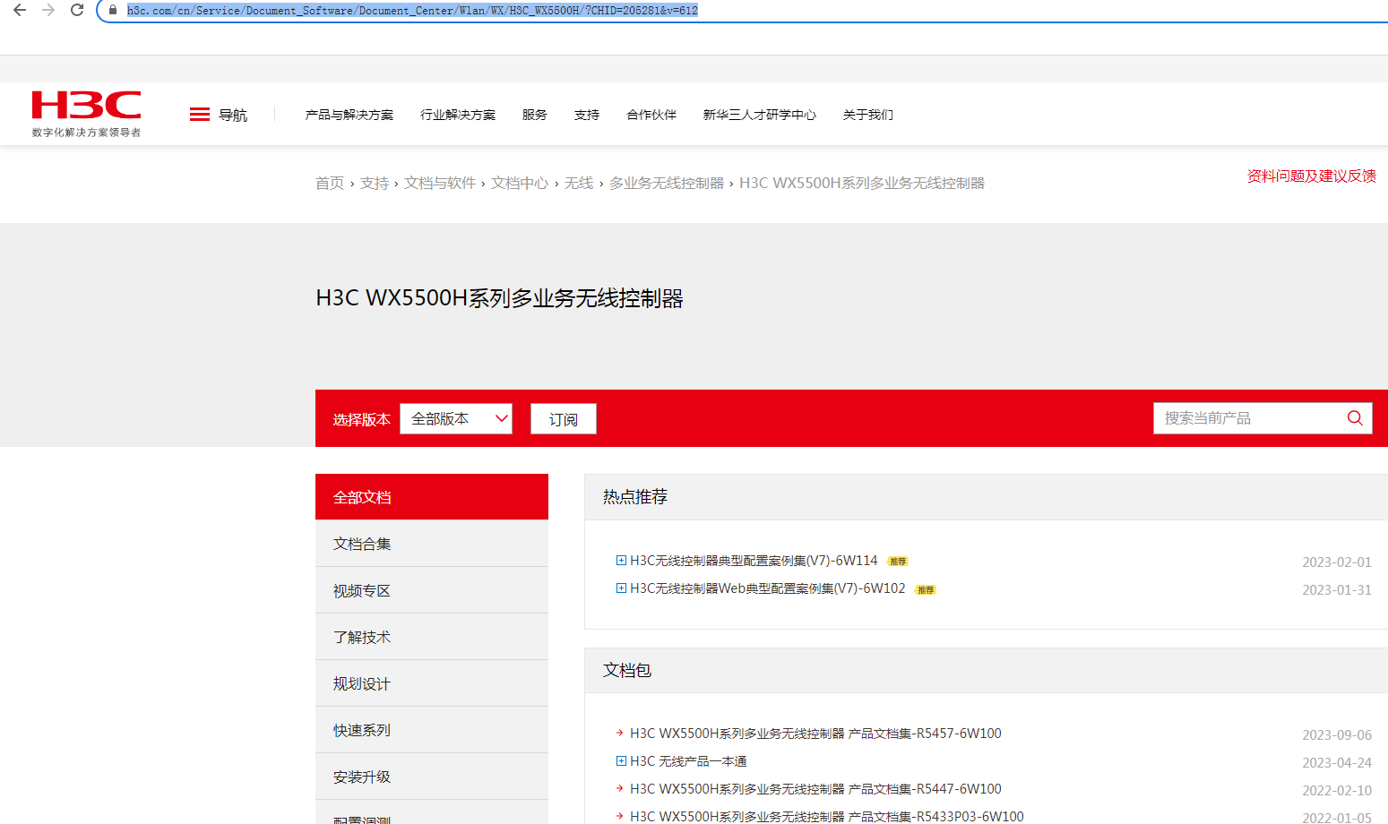The width and height of the screenshot is (1388, 824).
Task: Select 规划设计 sidebar tab
Action: (x=432, y=683)
